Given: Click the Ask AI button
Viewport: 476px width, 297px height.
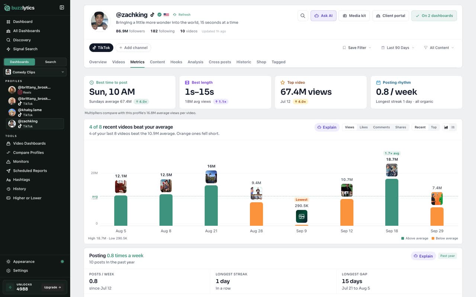Looking at the screenshot, I should (x=324, y=16).
